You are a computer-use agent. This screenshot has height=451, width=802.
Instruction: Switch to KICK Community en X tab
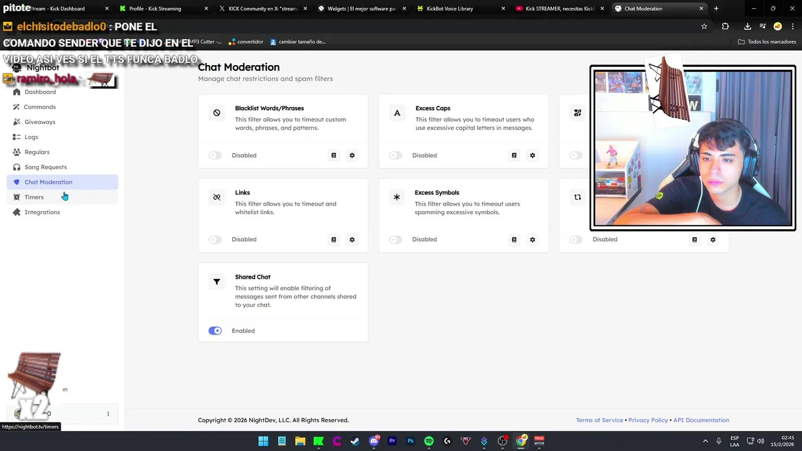point(263,9)
